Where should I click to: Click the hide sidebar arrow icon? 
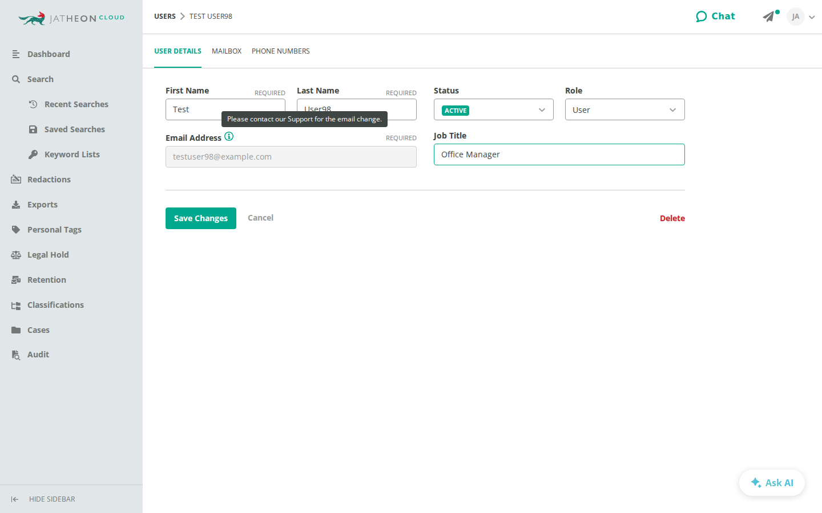(15, 499)
